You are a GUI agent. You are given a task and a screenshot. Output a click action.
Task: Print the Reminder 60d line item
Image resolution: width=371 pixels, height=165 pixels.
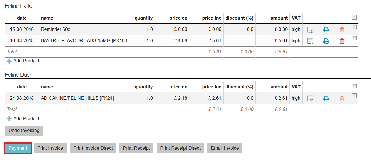pos(326,30)
